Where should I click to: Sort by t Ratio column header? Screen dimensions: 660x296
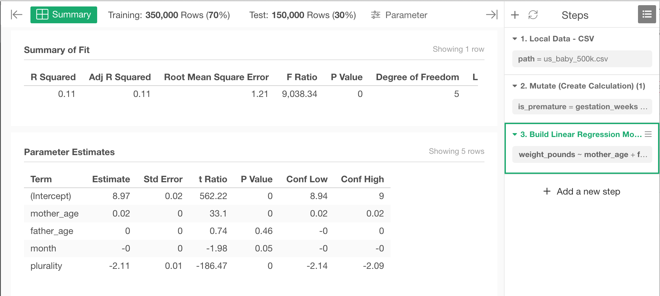click(213, 179)
